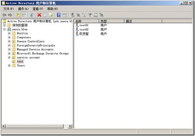The width and height of the screenshot is (195, 136).
Task: Click the Forward arrow toolbar icon
Action: [10, 15]
